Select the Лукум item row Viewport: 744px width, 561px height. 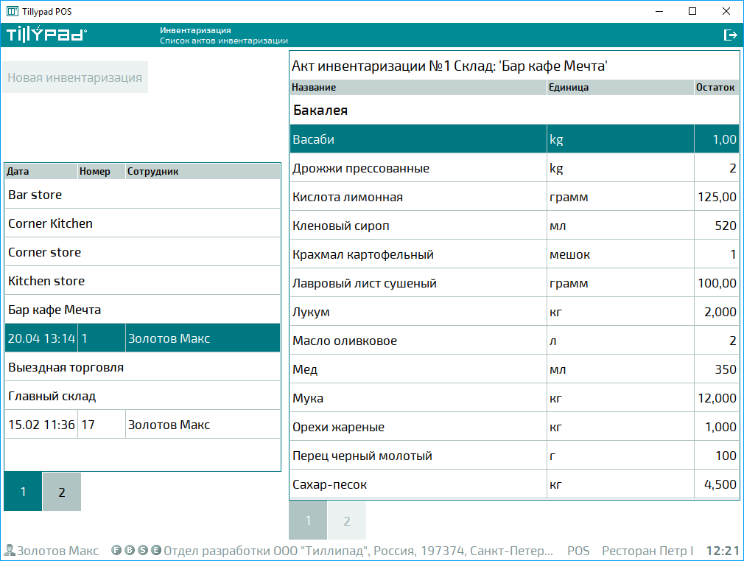click(514, 312)
